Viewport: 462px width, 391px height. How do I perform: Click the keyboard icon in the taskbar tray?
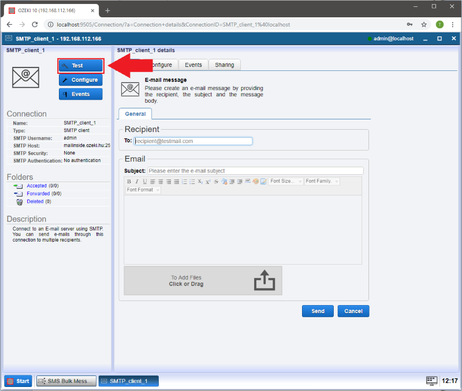(431, 381)
